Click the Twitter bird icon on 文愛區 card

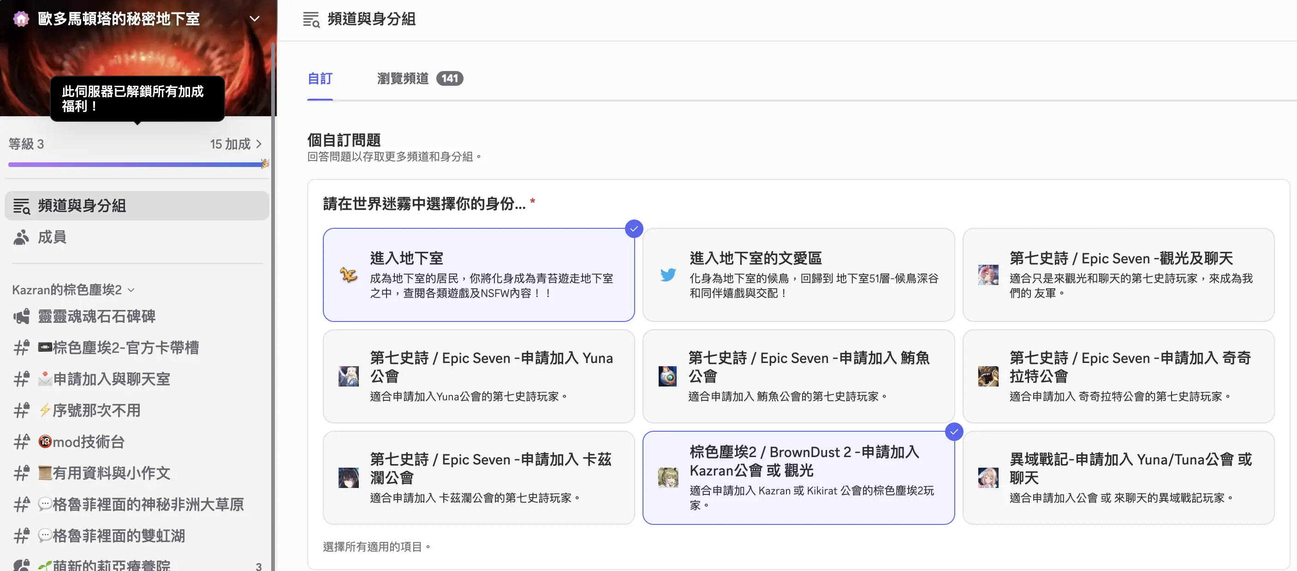click(x=668, y=275)
